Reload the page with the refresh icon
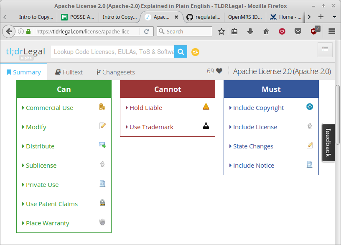 pyautogui.click(x=147, y=31)
